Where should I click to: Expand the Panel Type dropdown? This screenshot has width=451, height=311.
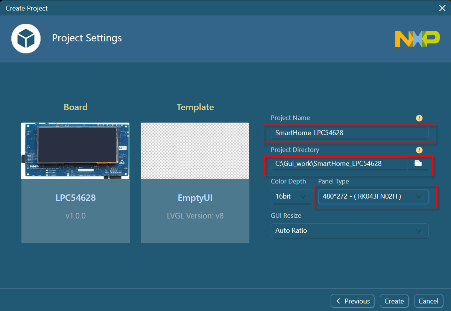(x=373, y=197)
